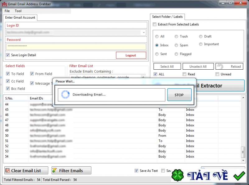Click the Unselect All button
The height and width of the screenshot is (185, 249).
tap(198, 67)
